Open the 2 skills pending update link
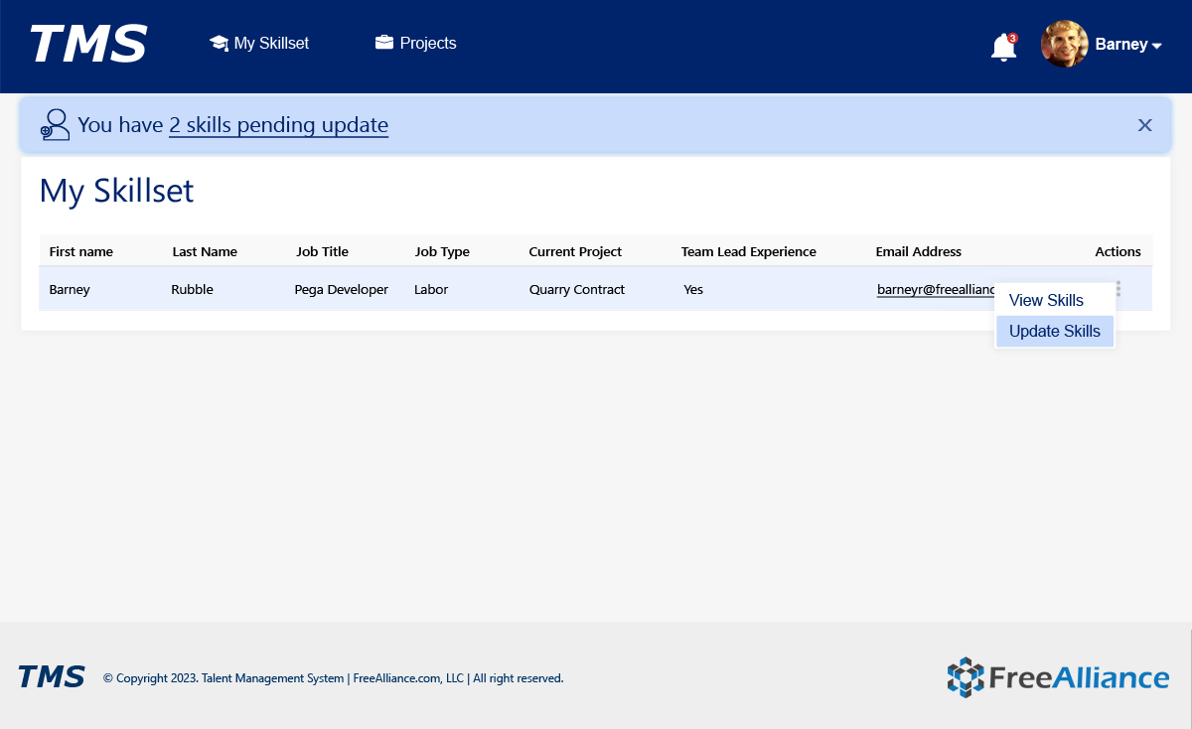Image resolution: width=1192 pixels, height=729 pixels. [278, 125]
